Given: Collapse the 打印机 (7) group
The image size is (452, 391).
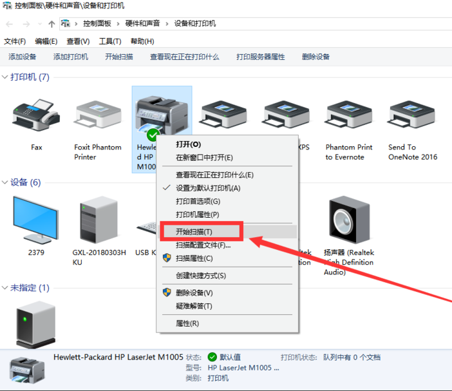Looking at the screenshot, I should pos(5,77).
